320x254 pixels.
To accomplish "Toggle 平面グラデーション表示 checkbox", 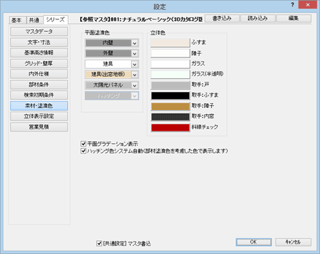I will coord(83,144).
